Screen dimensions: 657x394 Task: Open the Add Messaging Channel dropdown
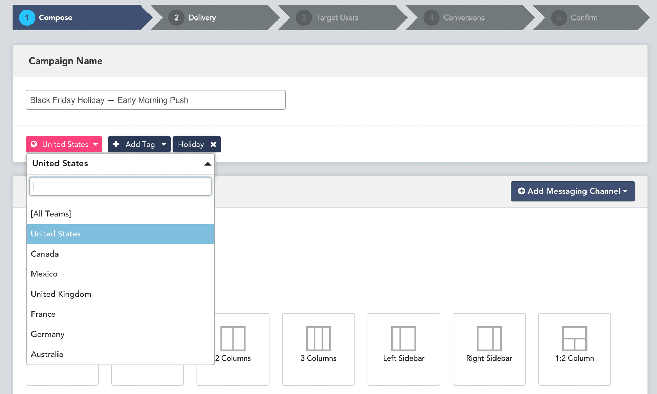coord(572,191)
